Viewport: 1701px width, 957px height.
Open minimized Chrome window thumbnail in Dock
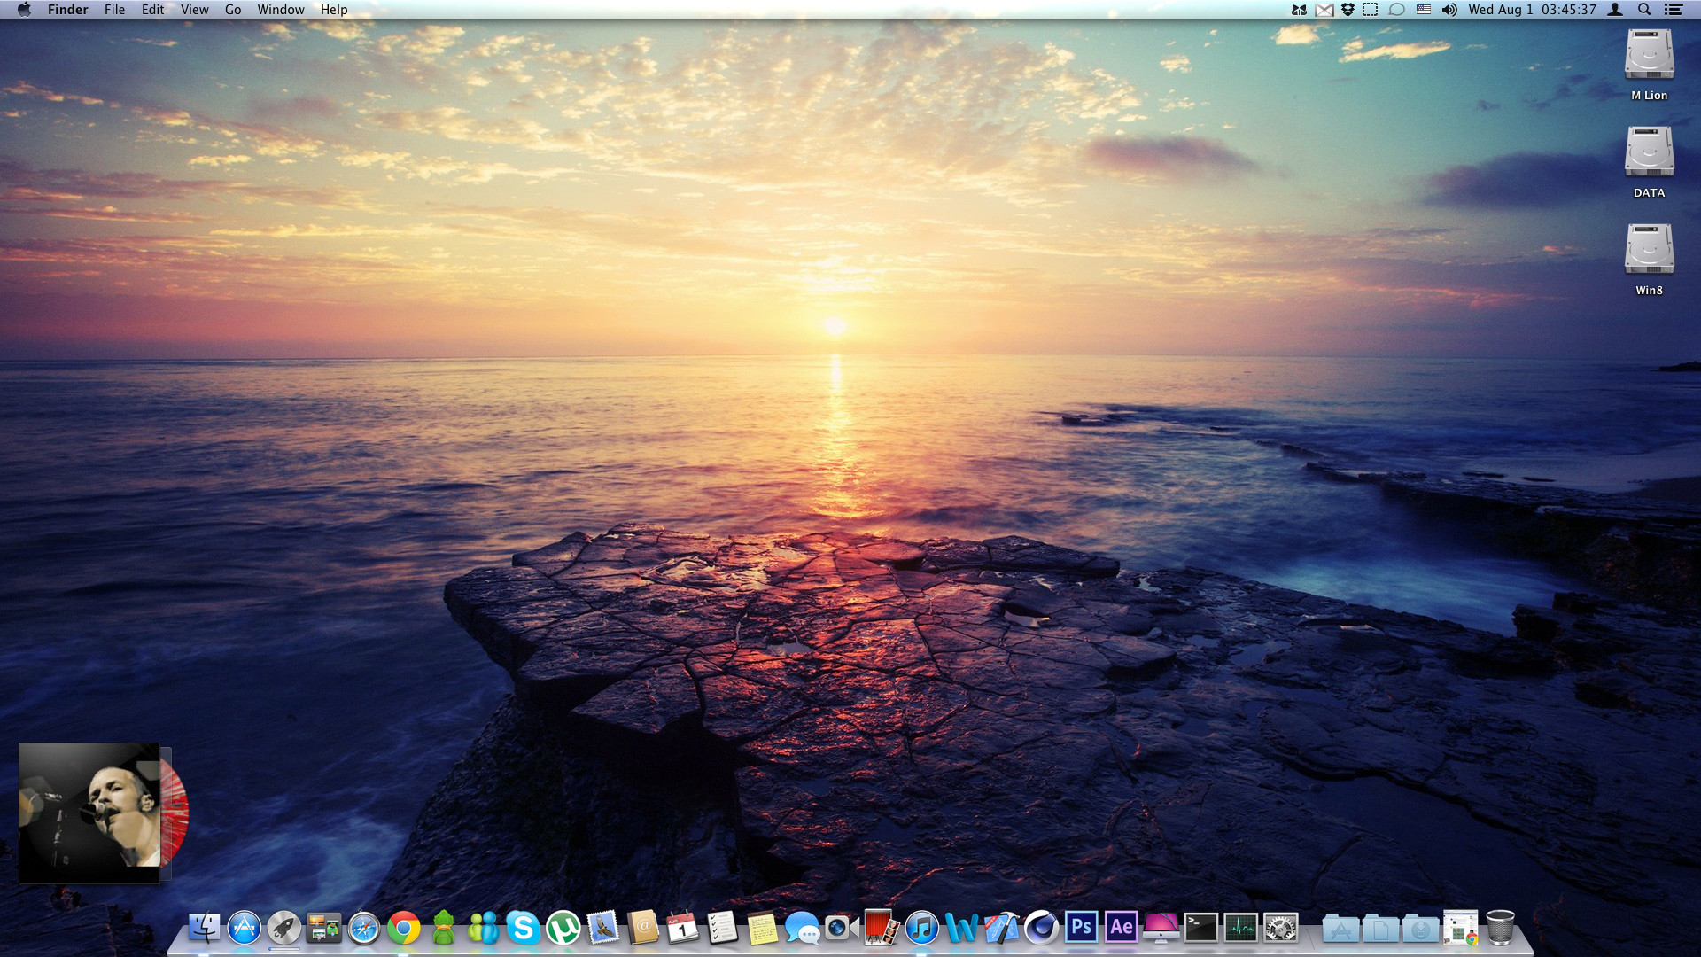[x=1460, y=928]
